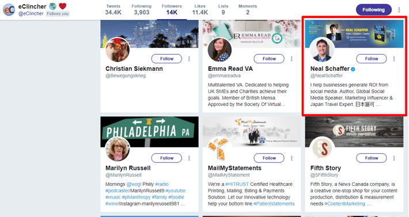Follow Christian Siekmann
Screen dimensions: 409x217
(x=166, y=59)
